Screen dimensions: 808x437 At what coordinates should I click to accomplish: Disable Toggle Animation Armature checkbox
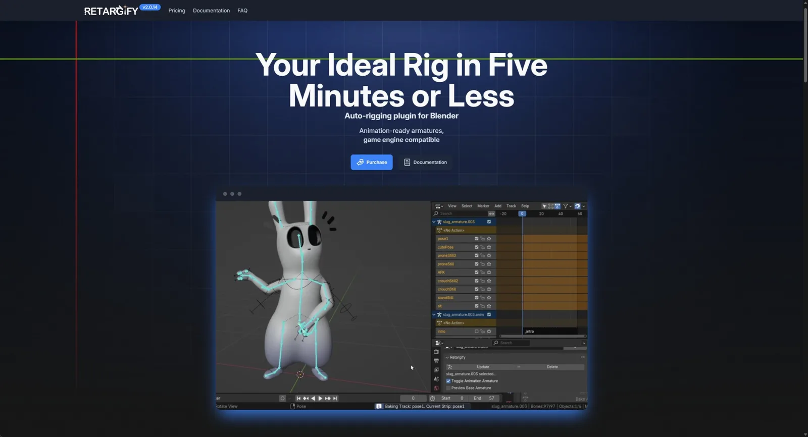(448, 381)
